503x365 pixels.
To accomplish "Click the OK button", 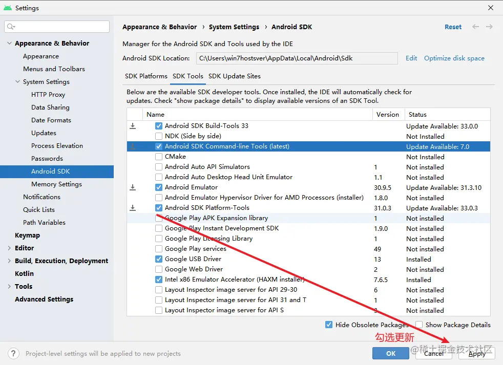I will (390, 353).
